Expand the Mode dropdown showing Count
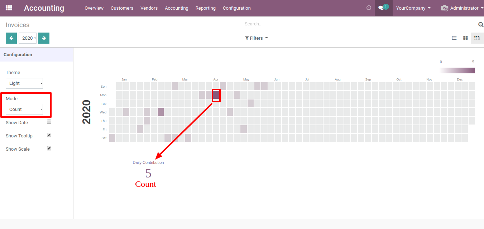This screenshot has height=229, width=484. (x=24, y=109)
